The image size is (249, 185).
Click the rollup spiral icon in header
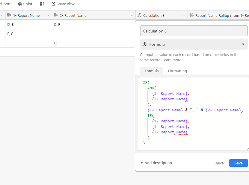coord(192,15)
